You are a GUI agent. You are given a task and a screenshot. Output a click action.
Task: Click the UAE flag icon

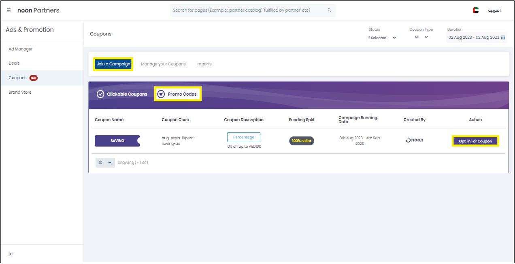click(x=476, y=10)
